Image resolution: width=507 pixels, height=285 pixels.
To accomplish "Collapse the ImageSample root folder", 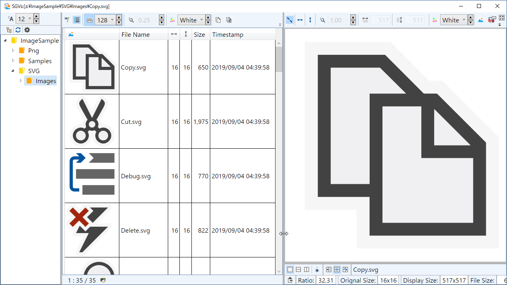I will (6, 40).
